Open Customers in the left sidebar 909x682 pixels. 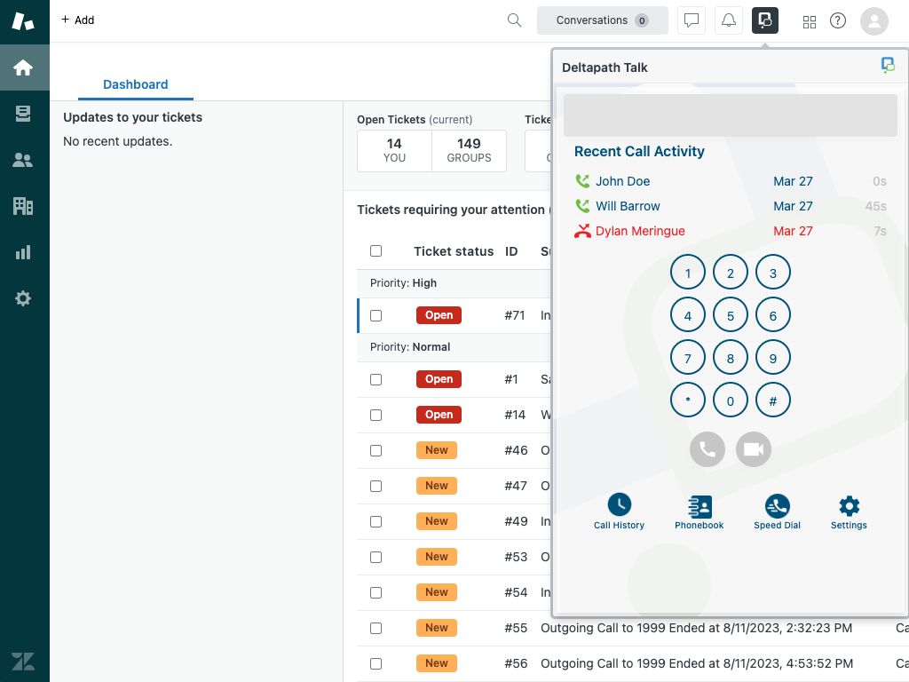pyautogui.click(x=24, y=160)
